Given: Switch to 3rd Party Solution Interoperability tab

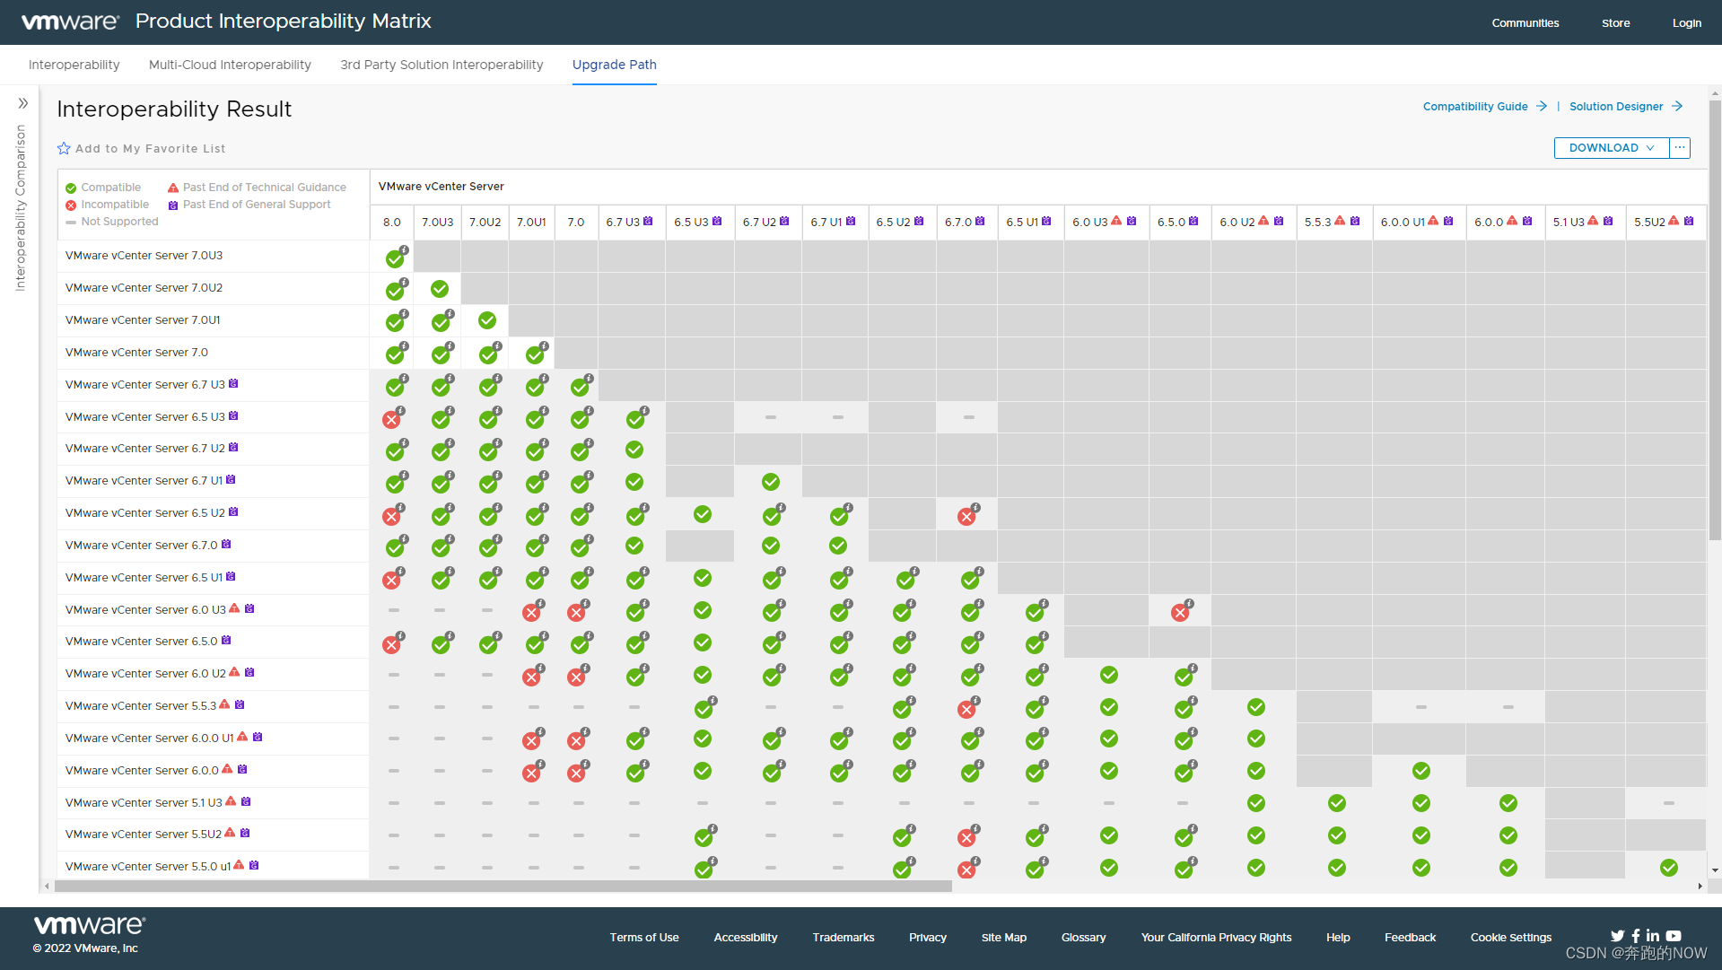Looking at the screenshot, I should pos(441,65).
